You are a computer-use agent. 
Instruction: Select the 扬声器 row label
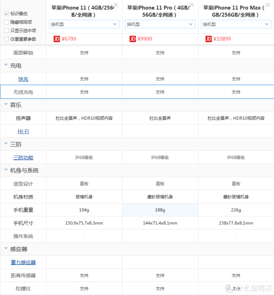click(23, 118)
